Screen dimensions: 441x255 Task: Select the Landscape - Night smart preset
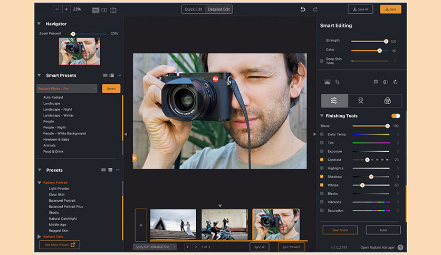coord(57,109)
